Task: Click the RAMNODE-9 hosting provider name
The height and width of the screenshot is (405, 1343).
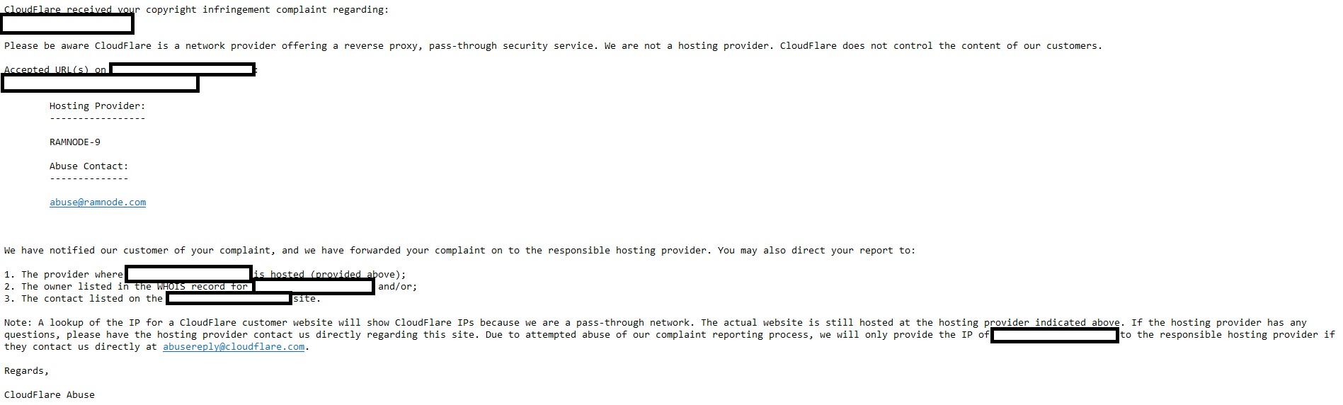Action: [x=75, y=142]
